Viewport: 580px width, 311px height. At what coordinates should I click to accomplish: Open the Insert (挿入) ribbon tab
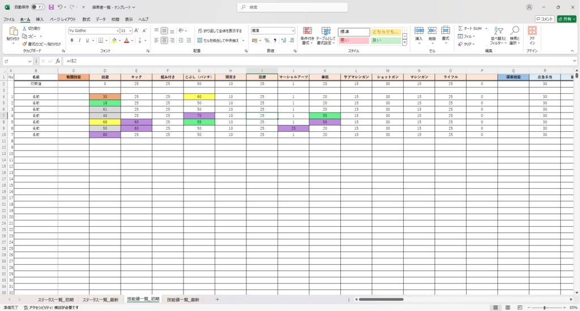40,19
